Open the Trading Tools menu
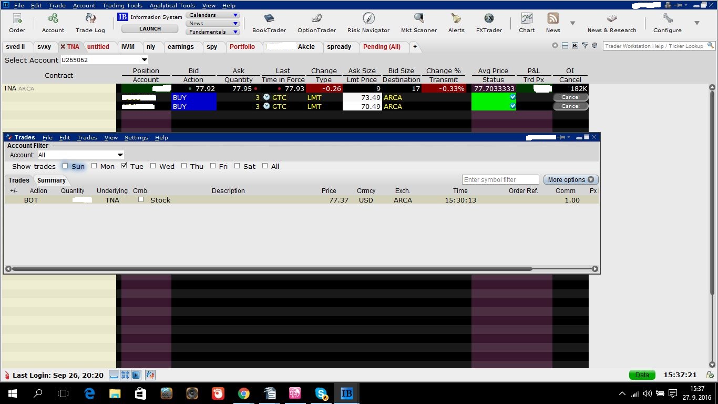The width and height of the screenshot is (718, 404). click(x=122, y=5)
